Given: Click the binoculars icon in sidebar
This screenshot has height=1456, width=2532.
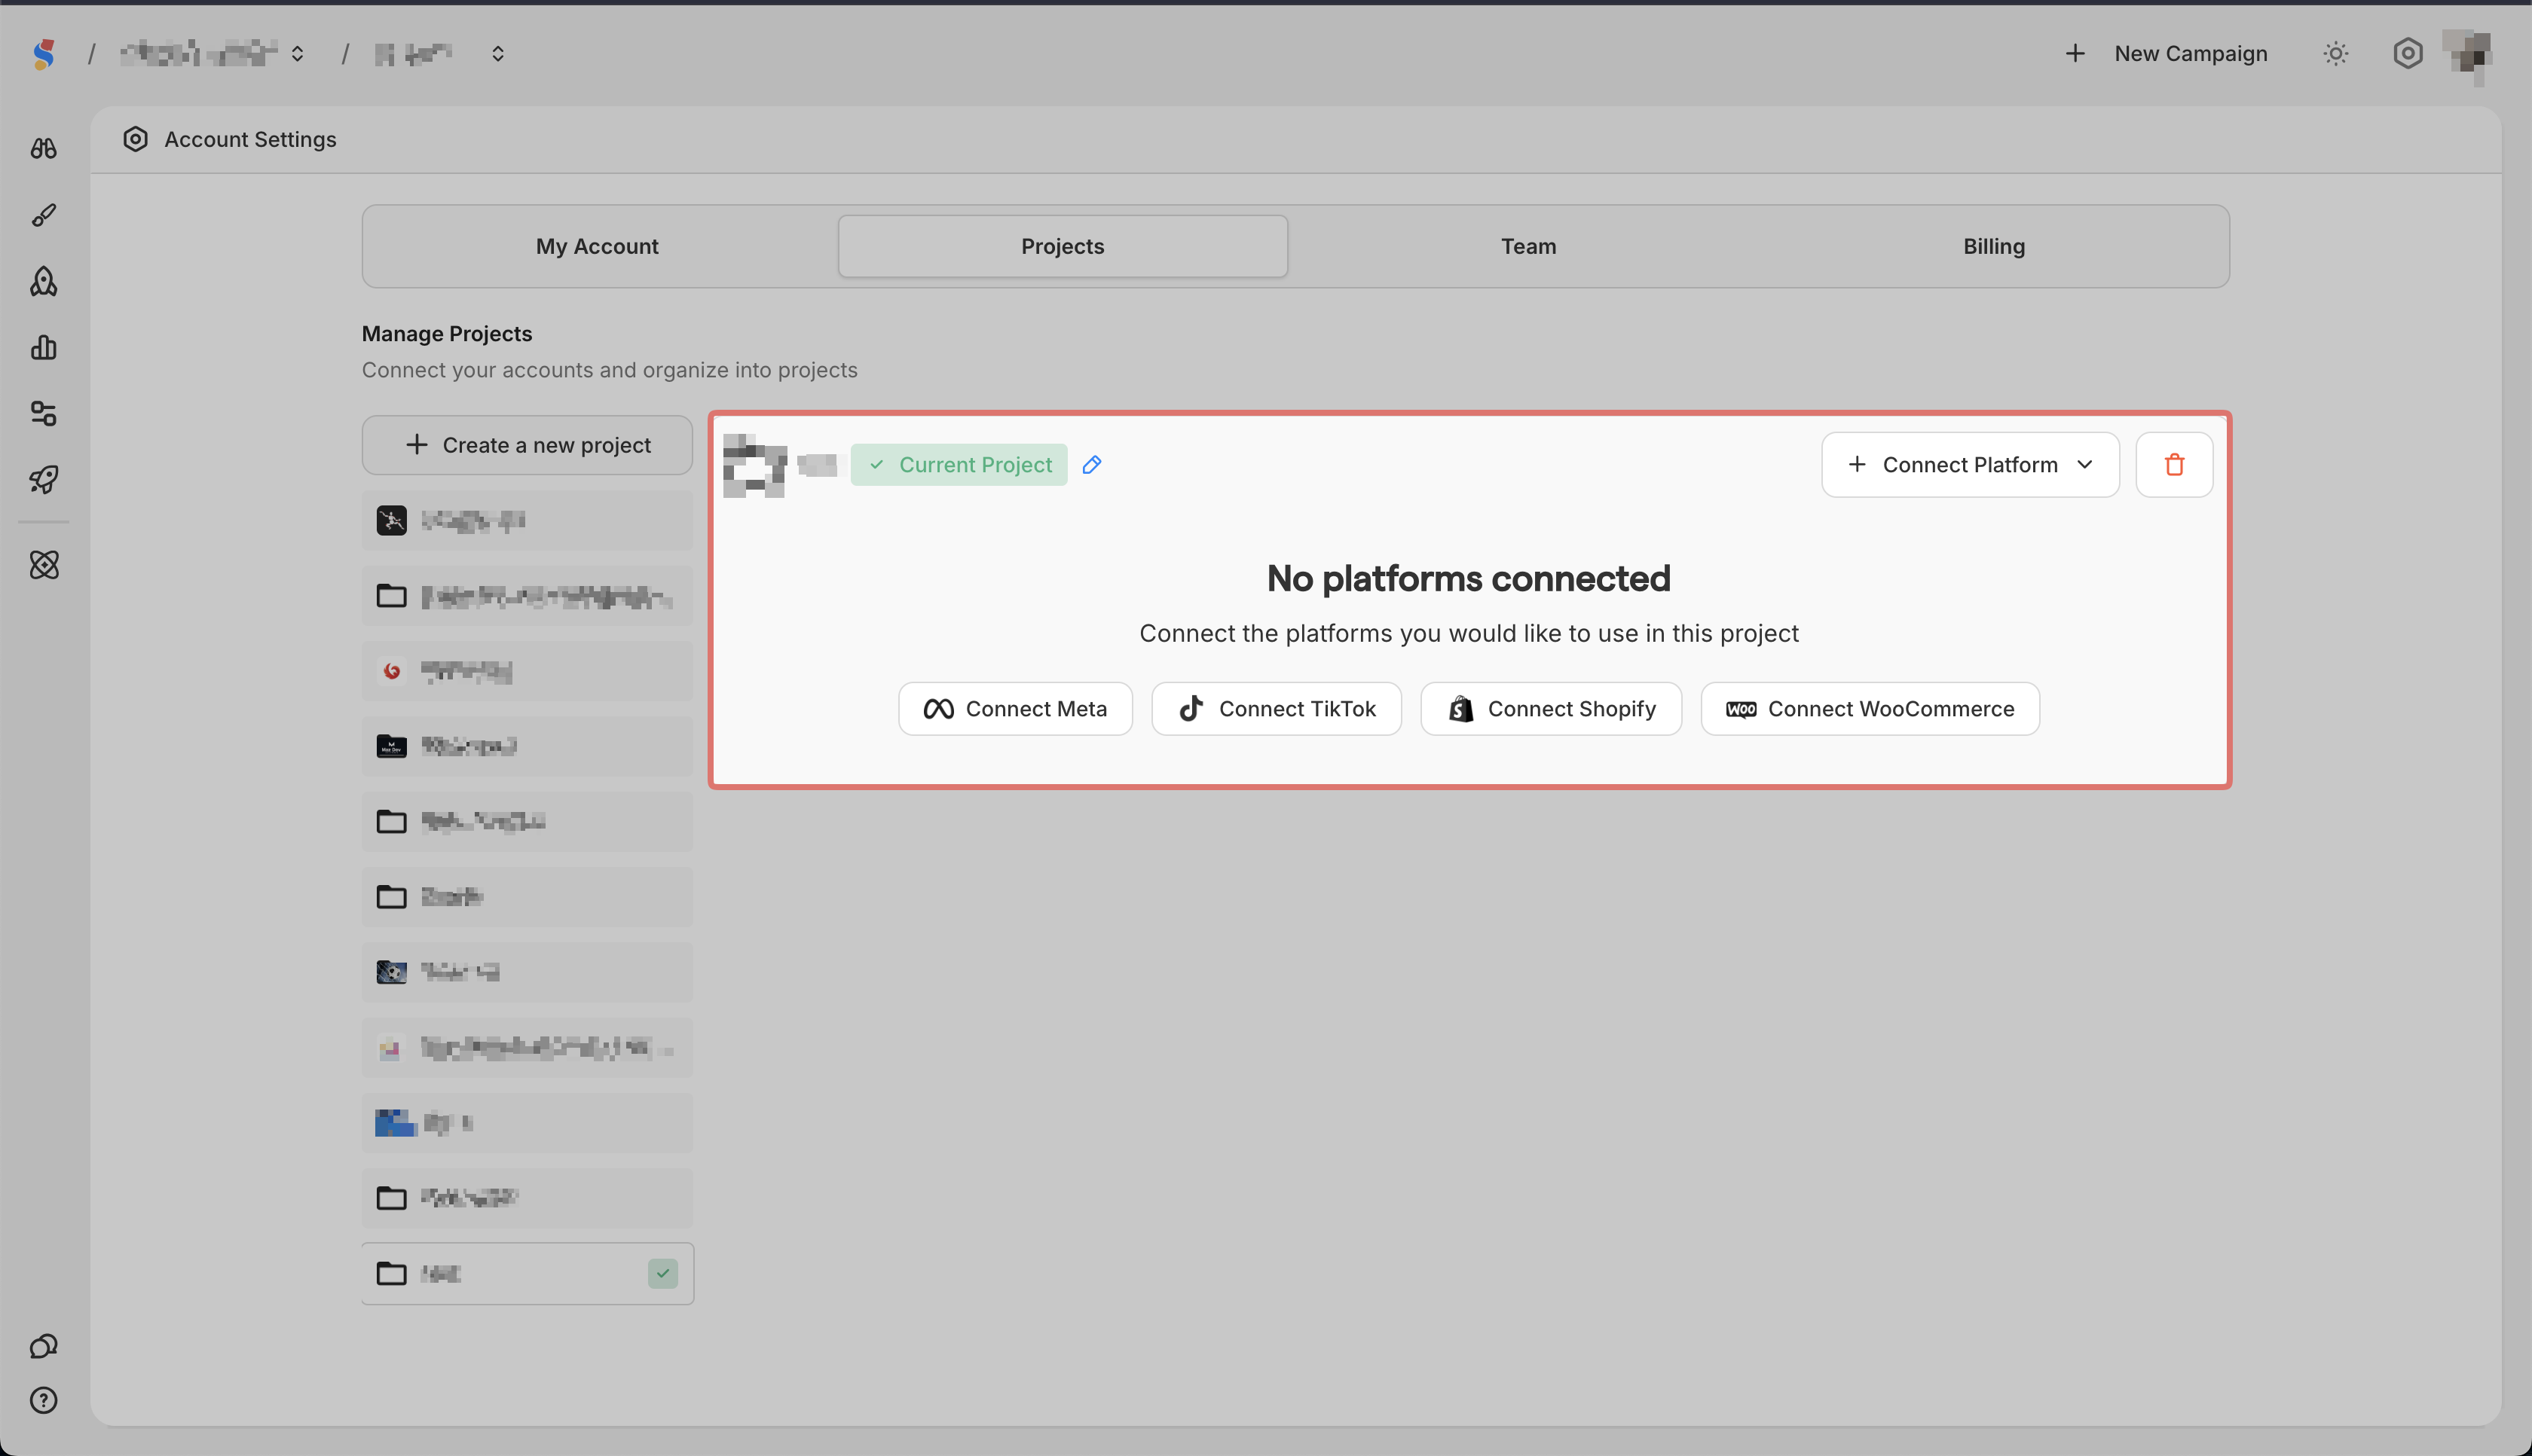Looking at the screenshot, I should pos(43,149).
